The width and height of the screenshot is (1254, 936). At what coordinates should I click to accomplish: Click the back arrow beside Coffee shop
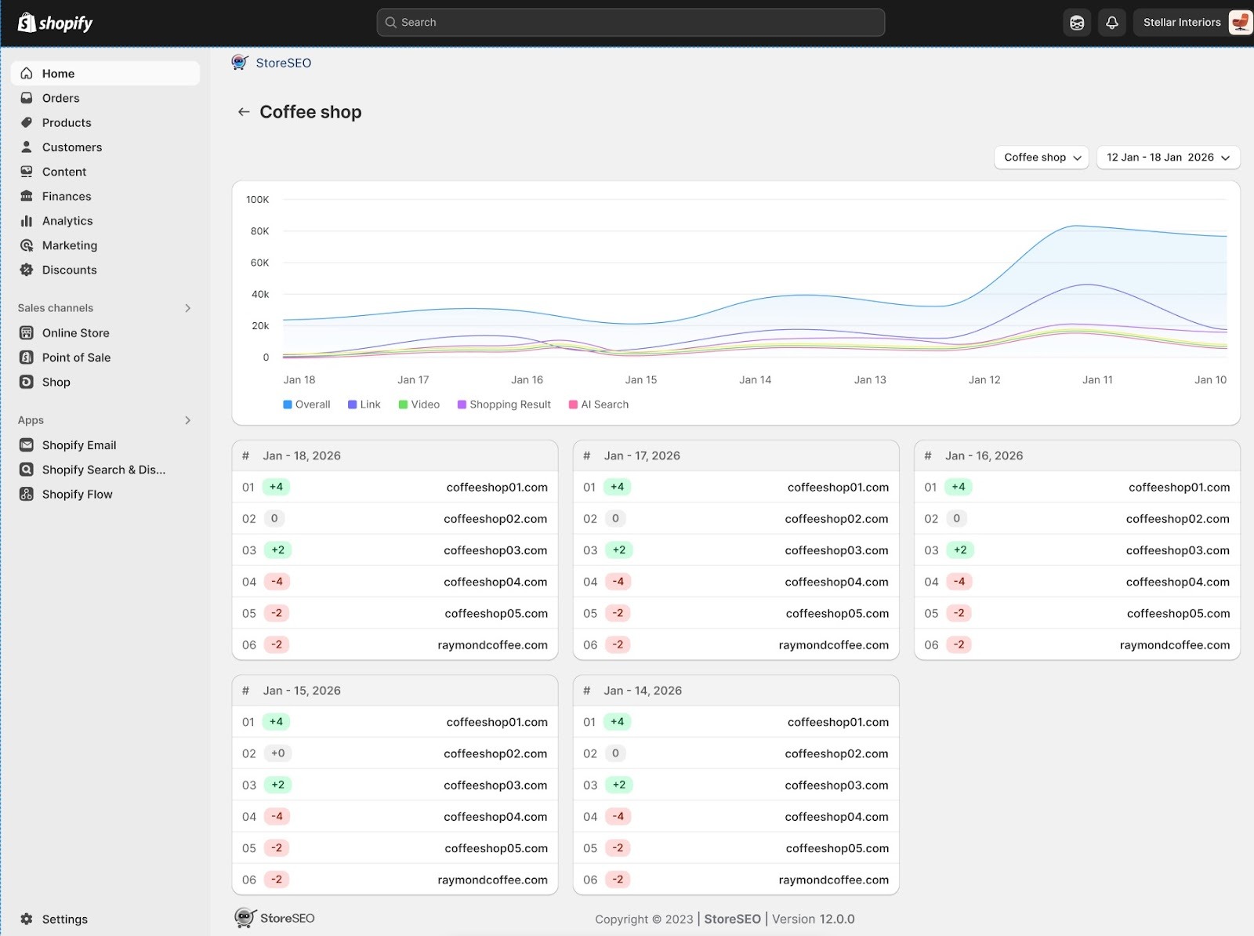pos(244,111)
